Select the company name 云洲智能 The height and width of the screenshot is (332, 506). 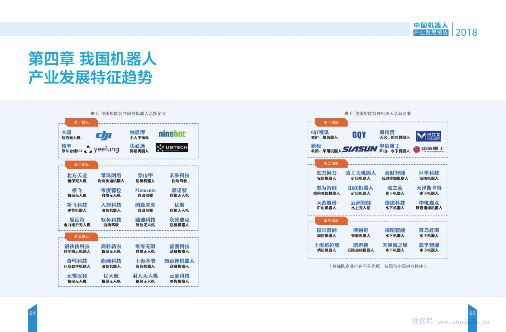(x=360, y=203)
